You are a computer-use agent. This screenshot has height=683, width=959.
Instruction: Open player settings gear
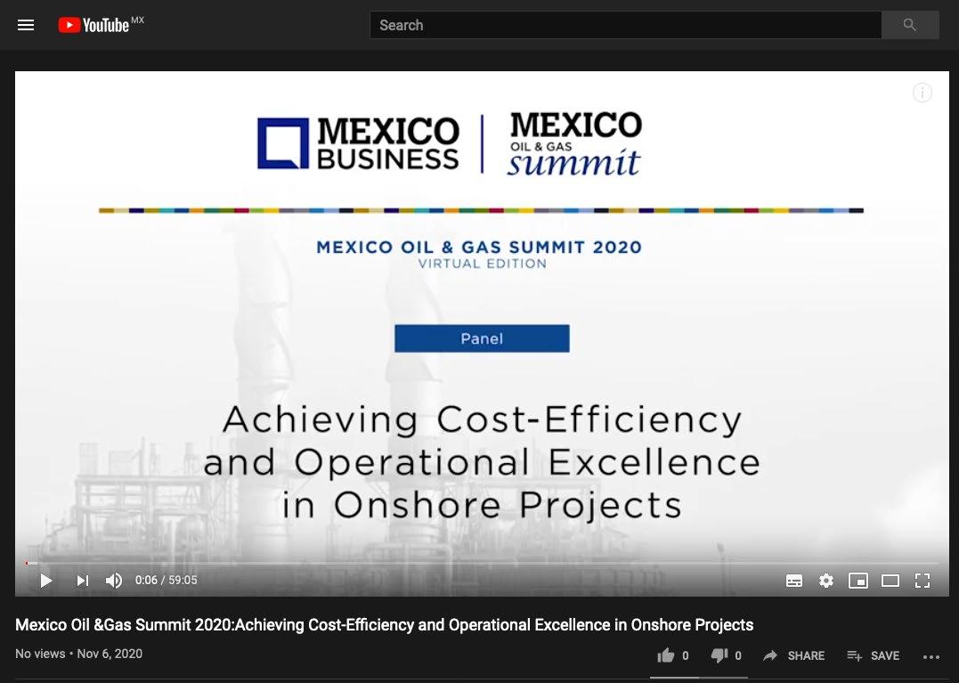[826, 581]
